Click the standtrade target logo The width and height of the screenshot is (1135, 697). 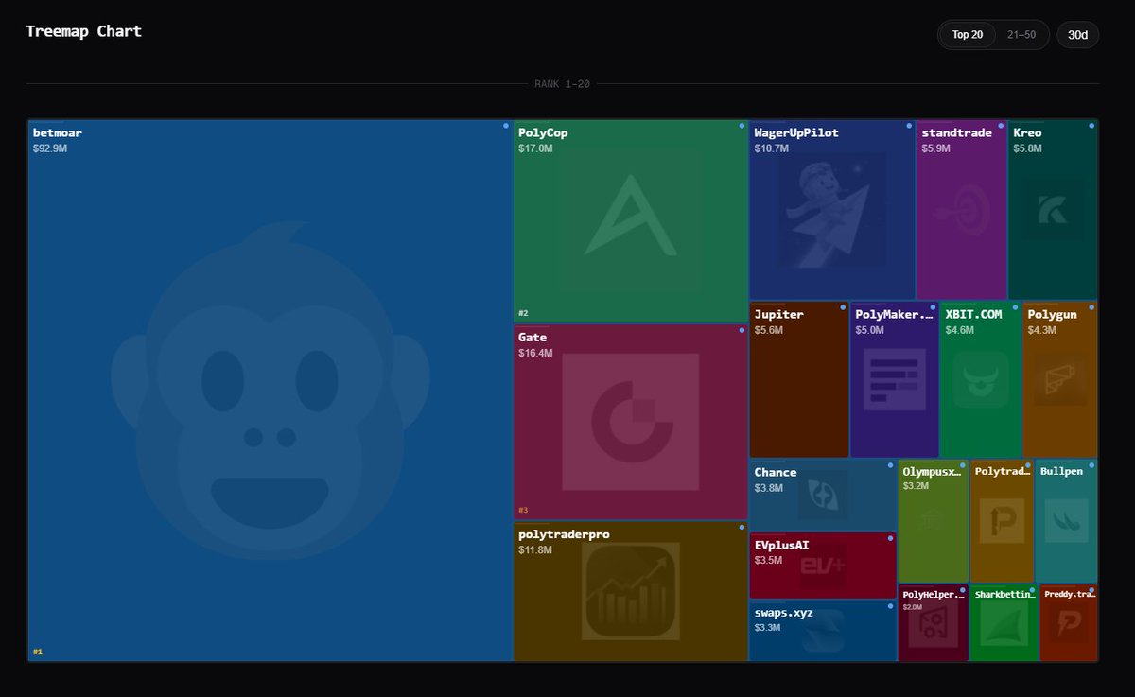(962, 210)
